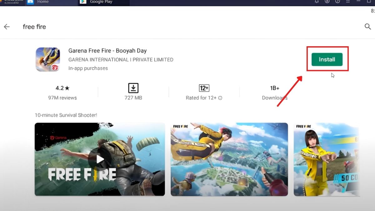Open BlueStacks notifications bell
Screen dimensions: 375x211
[x=317, y=2]
